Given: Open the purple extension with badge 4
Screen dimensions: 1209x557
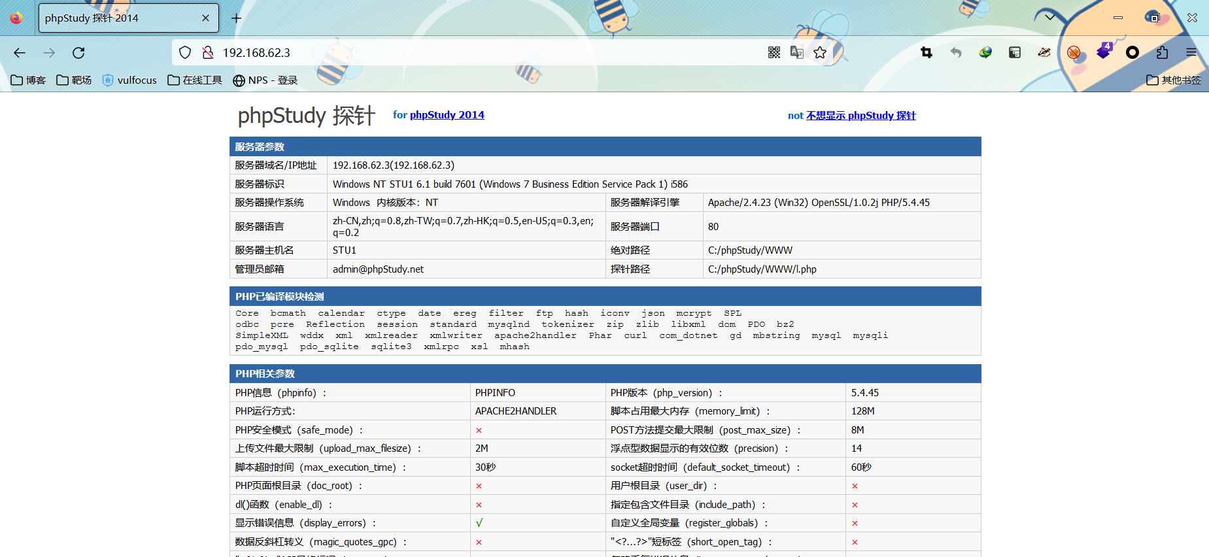Looking at the screenshot, I should pyautogui.click(x=1104, y=51).
